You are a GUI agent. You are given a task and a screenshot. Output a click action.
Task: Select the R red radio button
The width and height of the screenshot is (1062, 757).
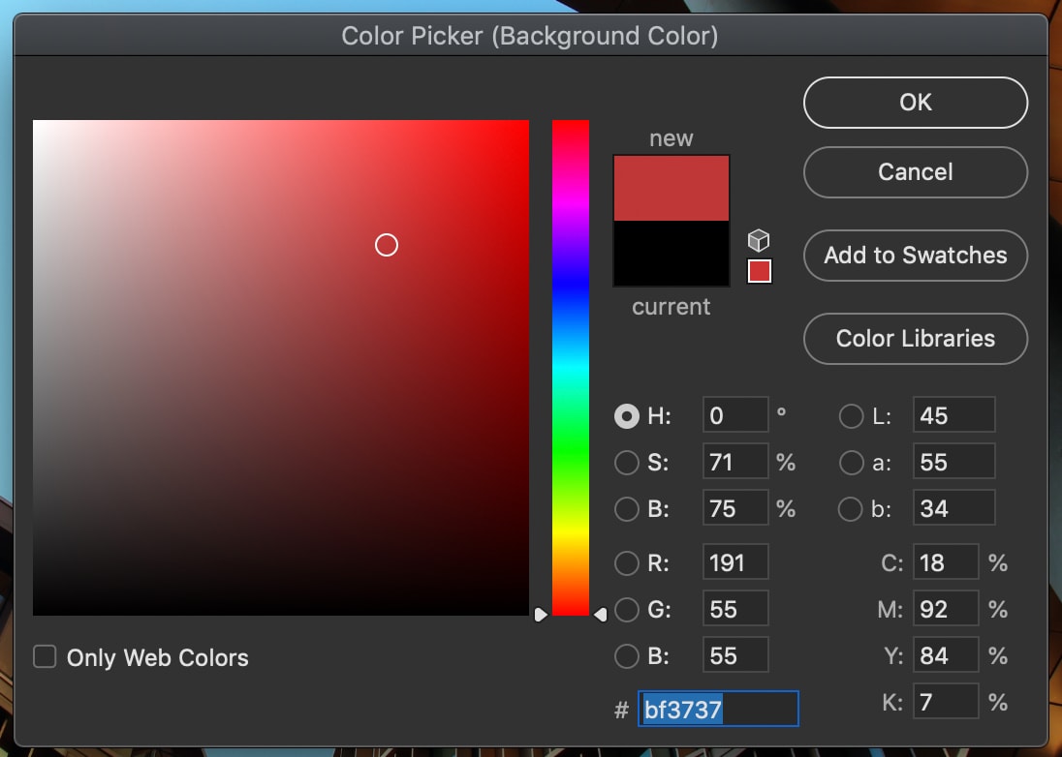627,562
